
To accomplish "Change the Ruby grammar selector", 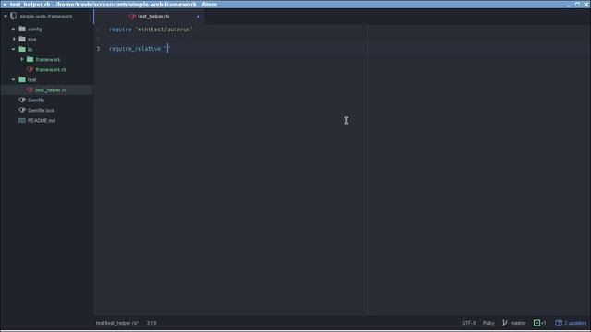I will click(x=488, y=323).
